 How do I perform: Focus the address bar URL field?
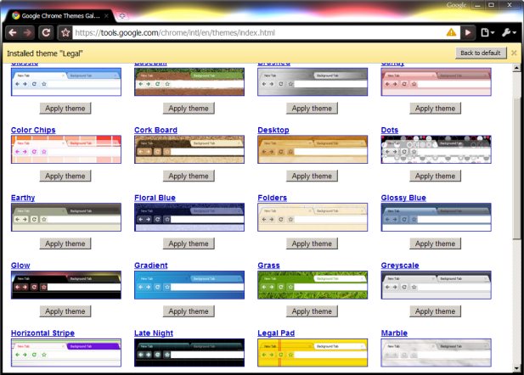click(257, 33)
